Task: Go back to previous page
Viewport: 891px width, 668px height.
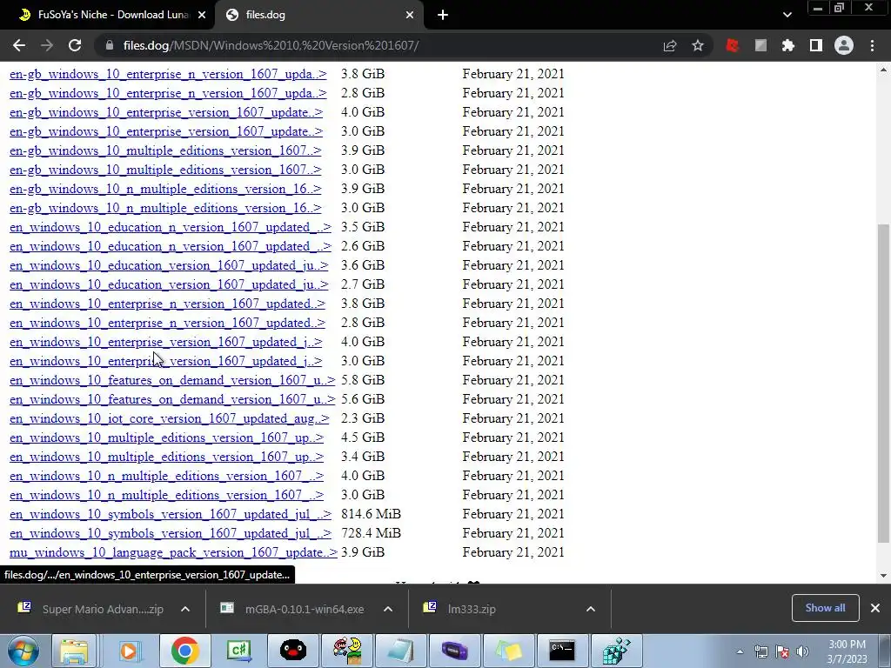Action: pos(19,45)
